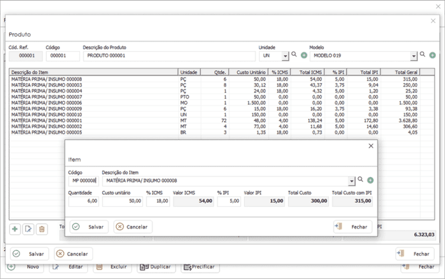Viewport: 445px width, 279px height.
Task: Expand the Modelo dropdown list
Action: point(414,56)
